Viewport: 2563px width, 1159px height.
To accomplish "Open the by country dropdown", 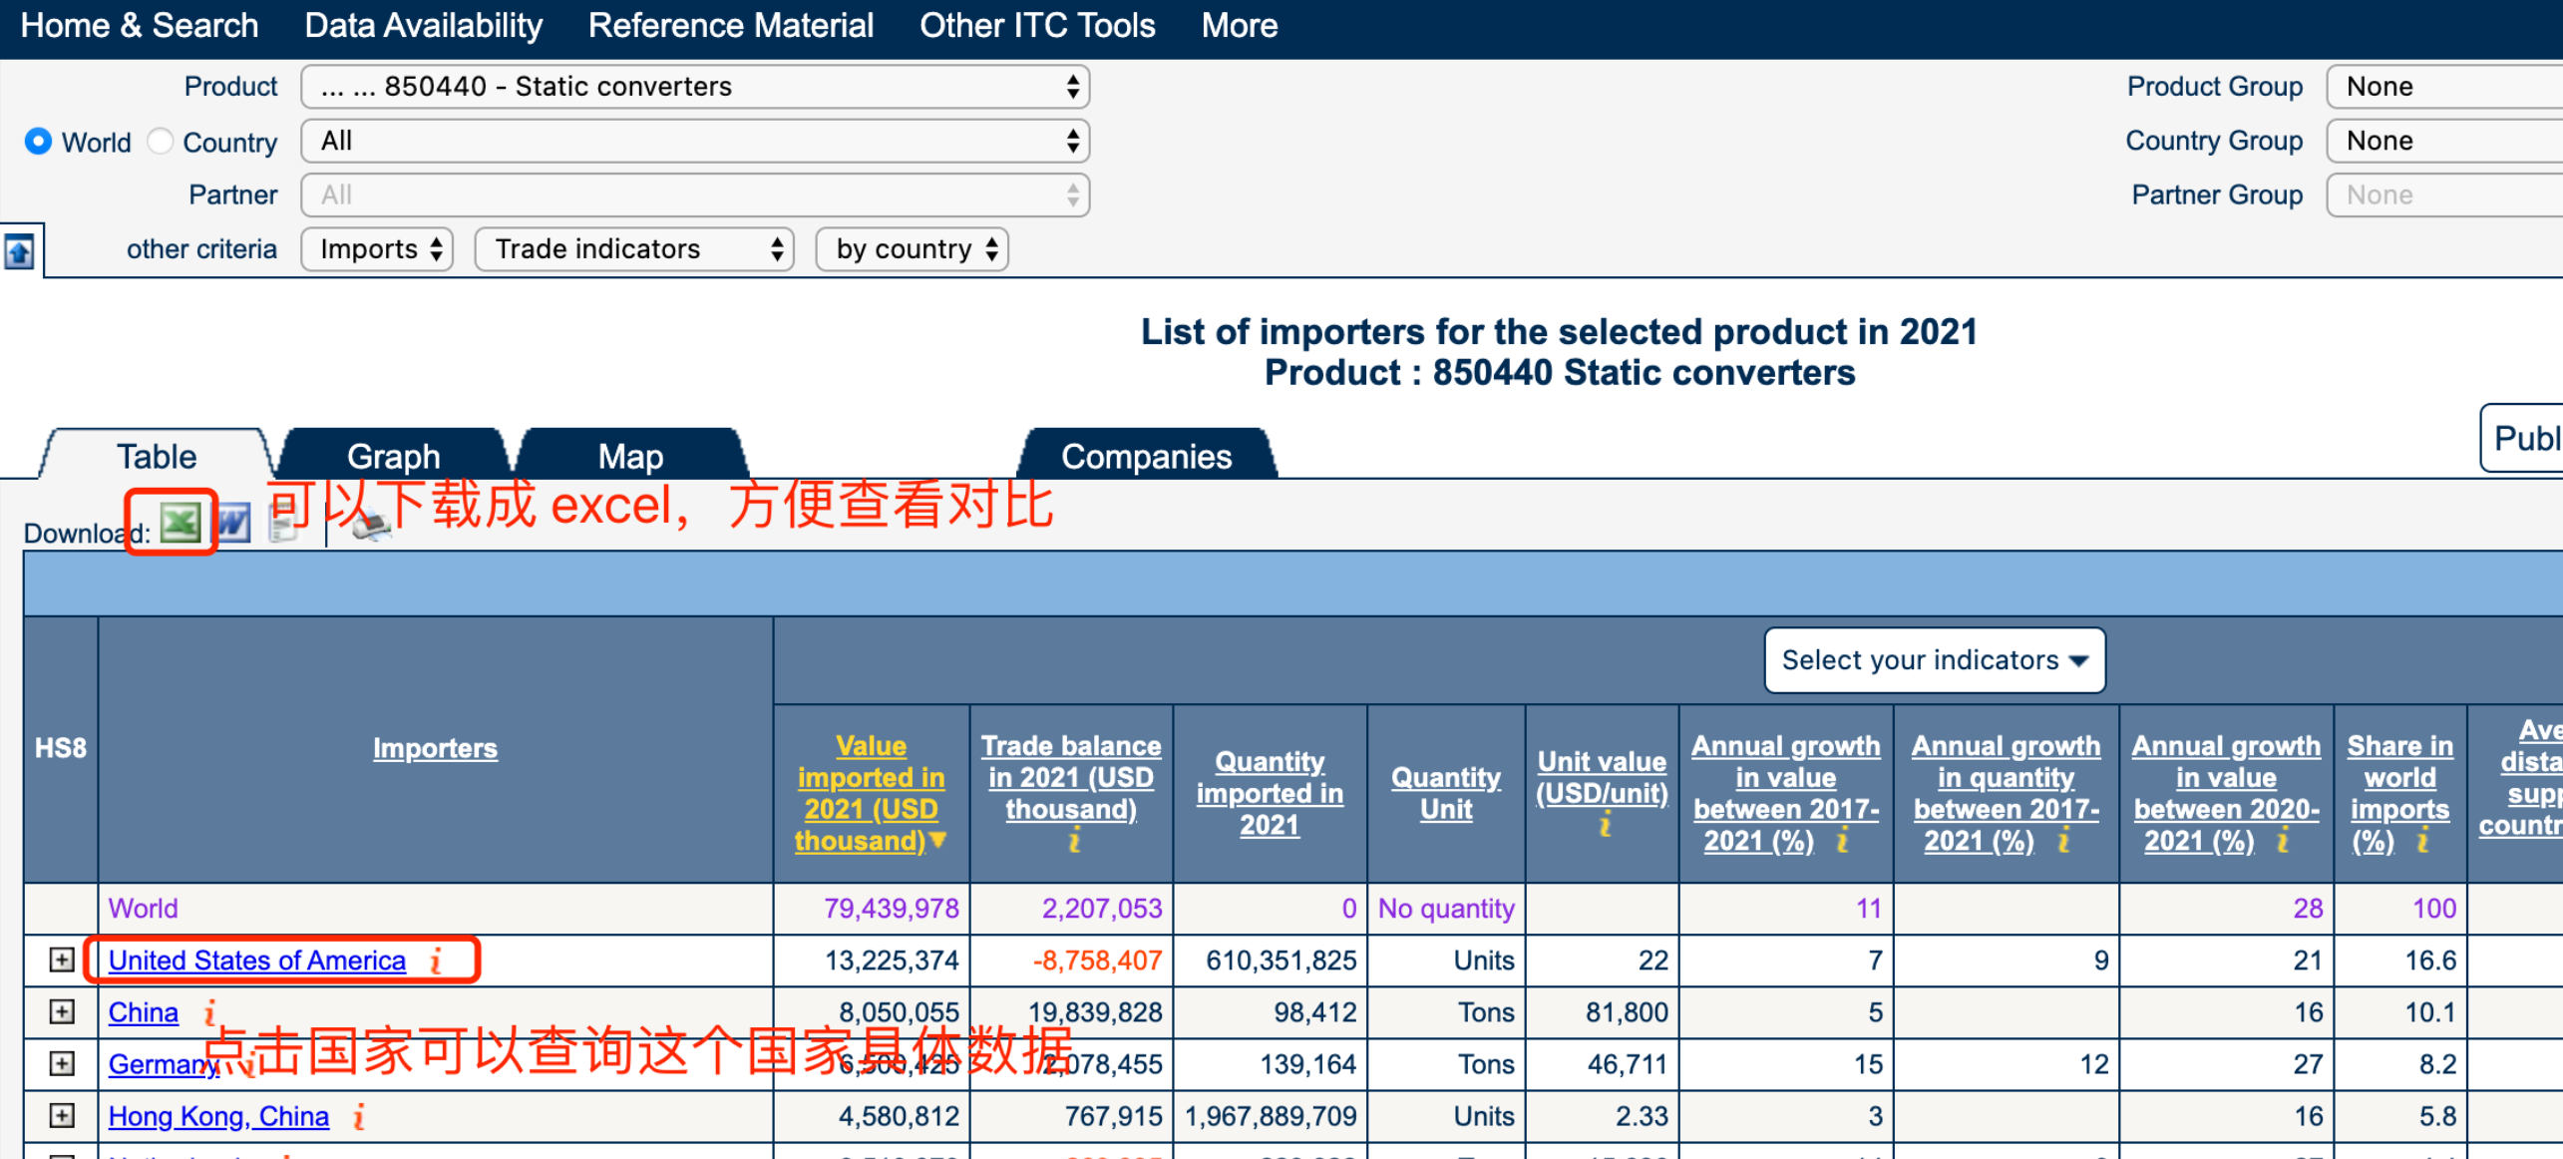I will click(912, 248).
